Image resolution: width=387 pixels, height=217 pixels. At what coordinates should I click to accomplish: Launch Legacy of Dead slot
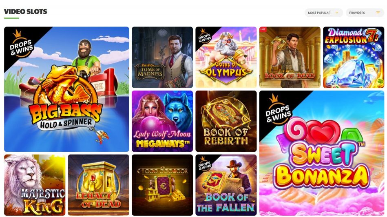pos(98,185)
